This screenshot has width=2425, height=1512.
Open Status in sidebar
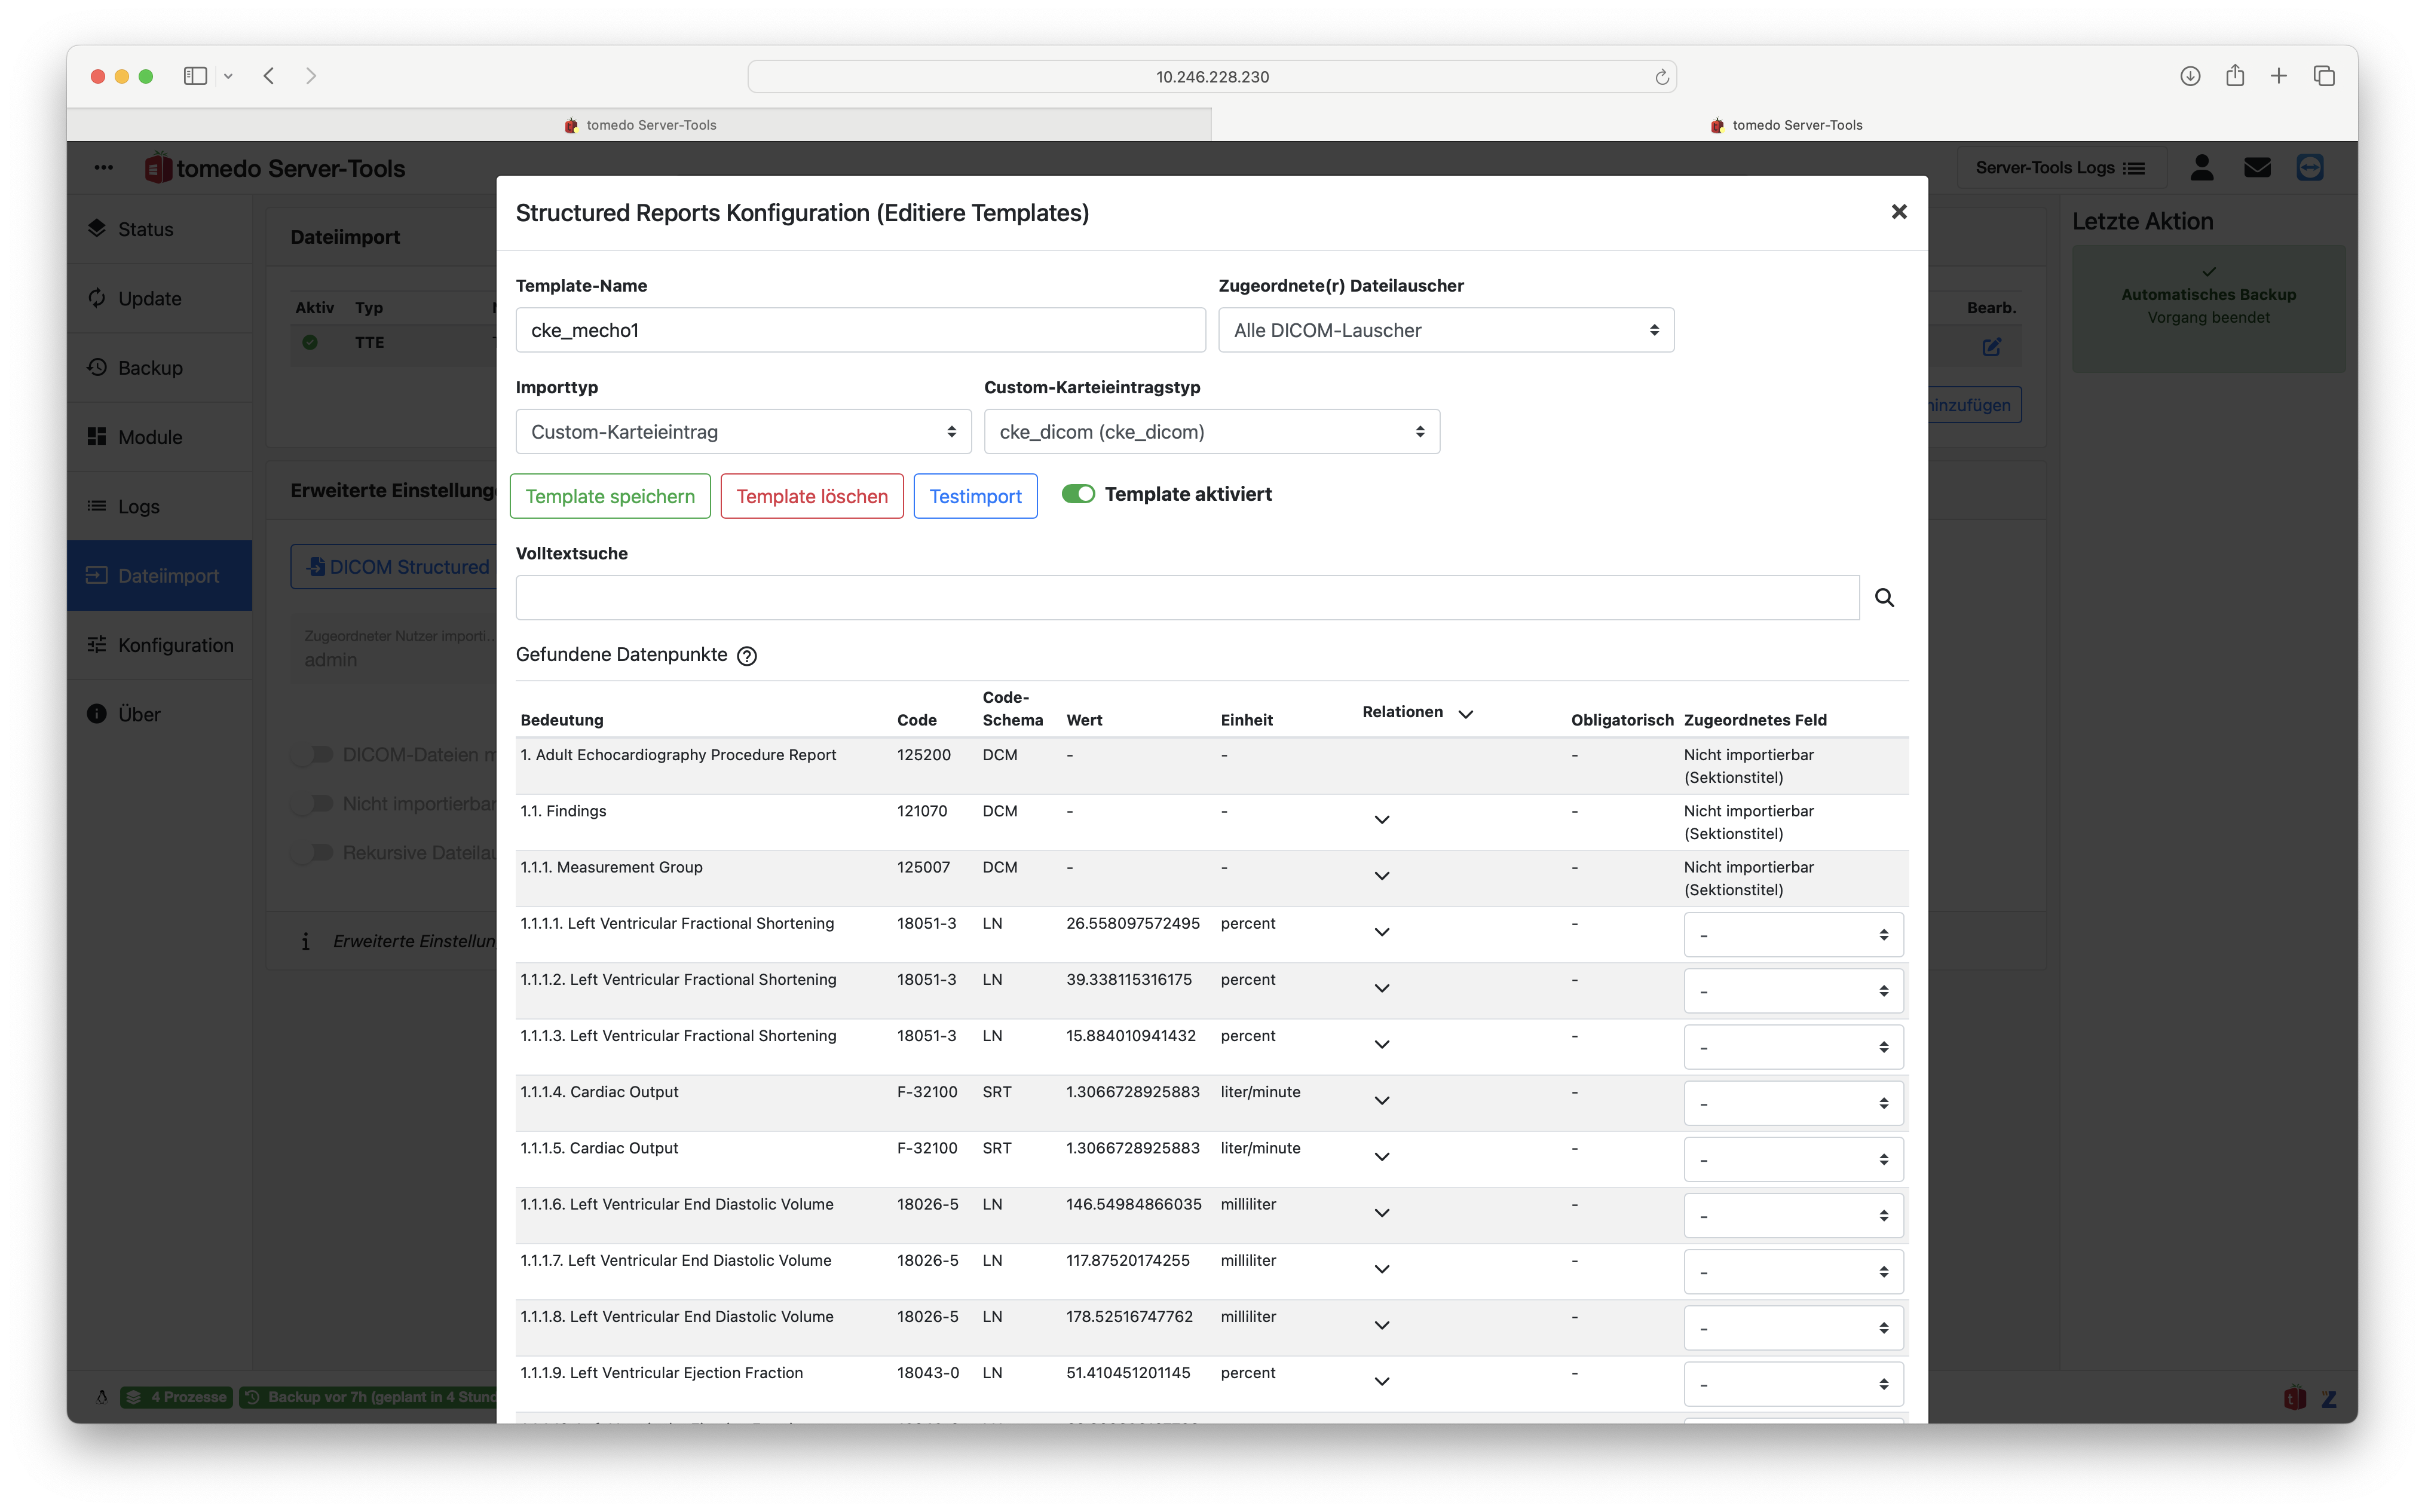[159, 229]
